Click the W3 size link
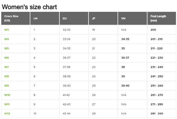The image size is (177, 119). (7, 30)
